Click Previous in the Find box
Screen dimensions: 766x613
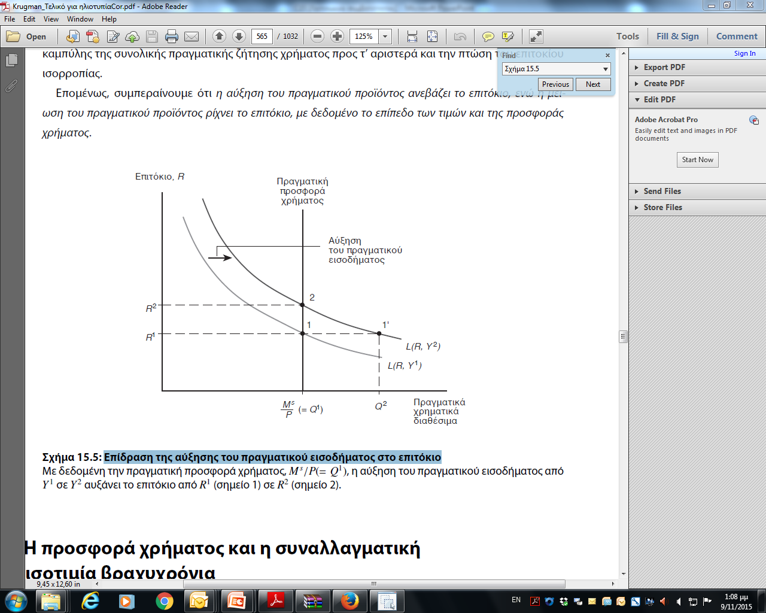click(x=555, y=84)
